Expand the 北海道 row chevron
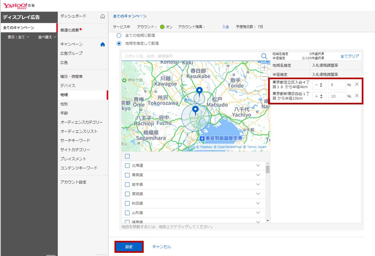375x256 pixels. pyautogui.click(x=258, y=166)
